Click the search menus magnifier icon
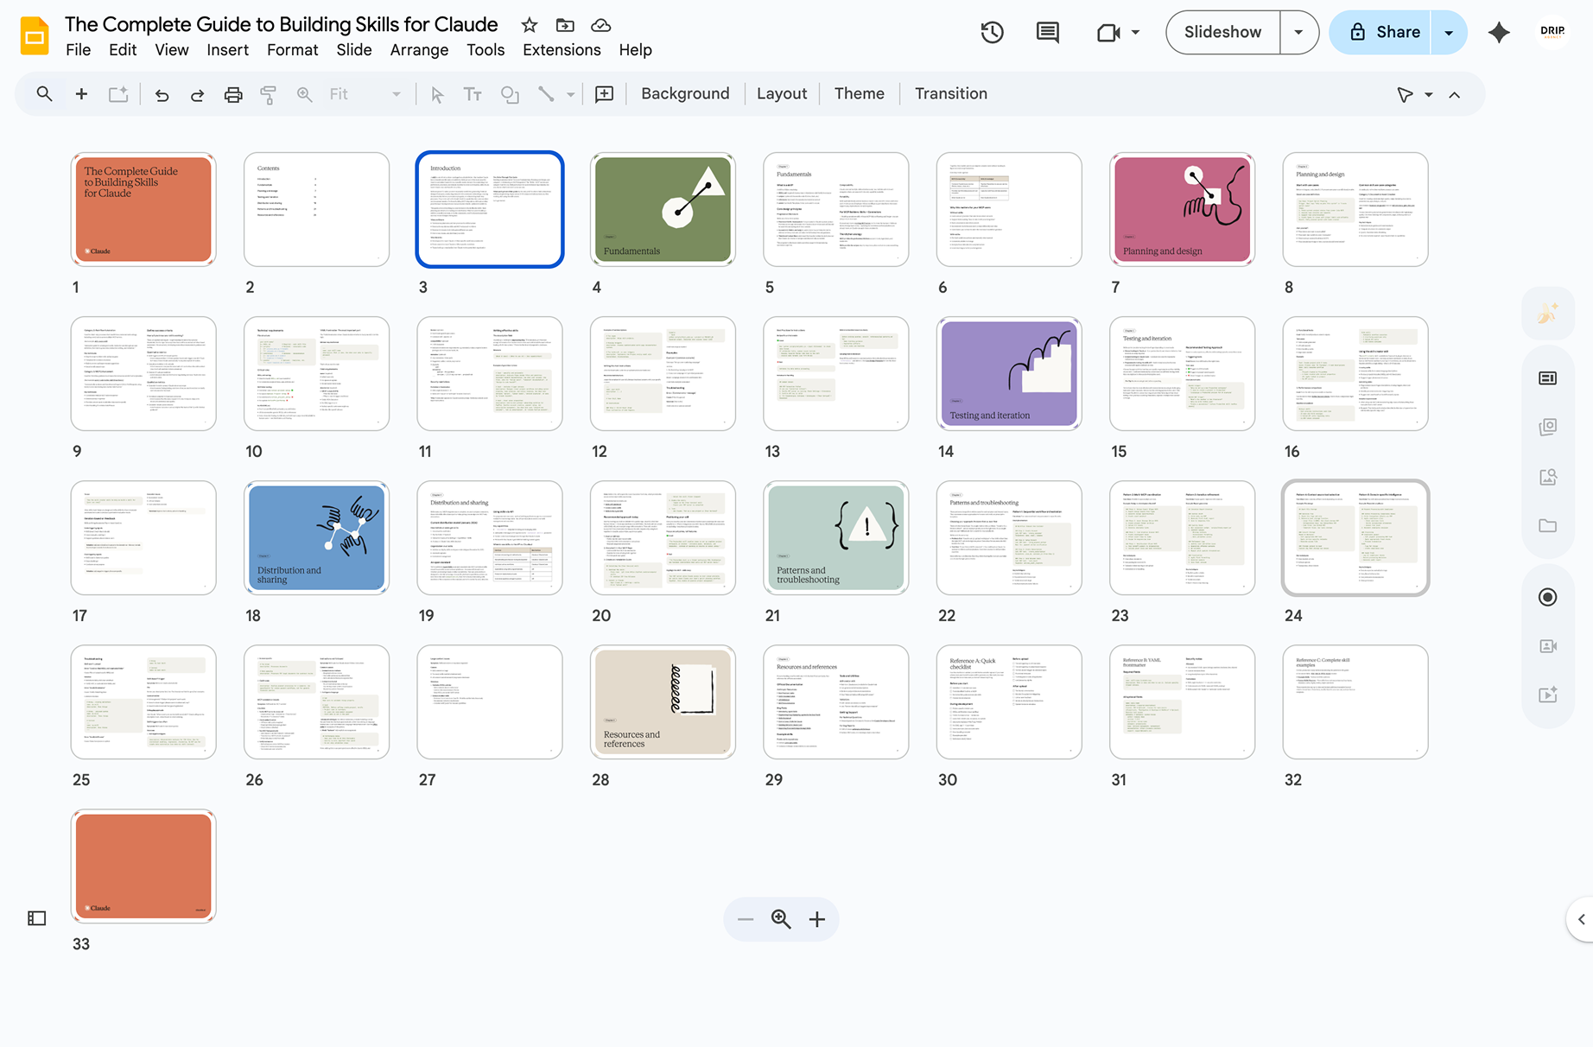This screenshot has height=1047, width=1593. [44, 94]
